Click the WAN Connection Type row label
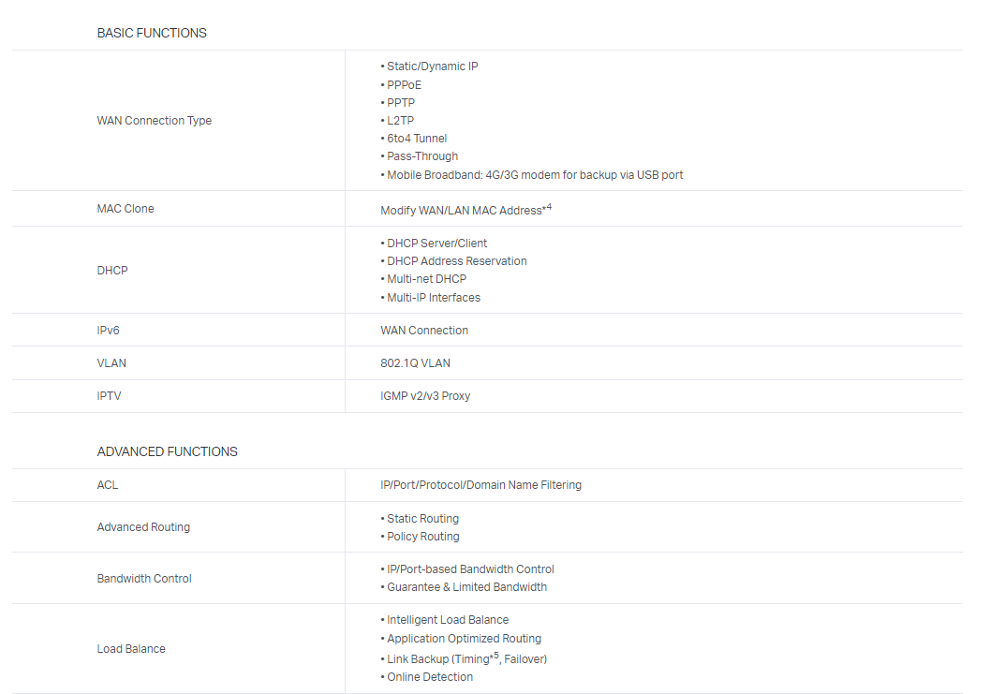Image resolution: width=990 pixels, height=694 pixels. click(x=154, y=121)
